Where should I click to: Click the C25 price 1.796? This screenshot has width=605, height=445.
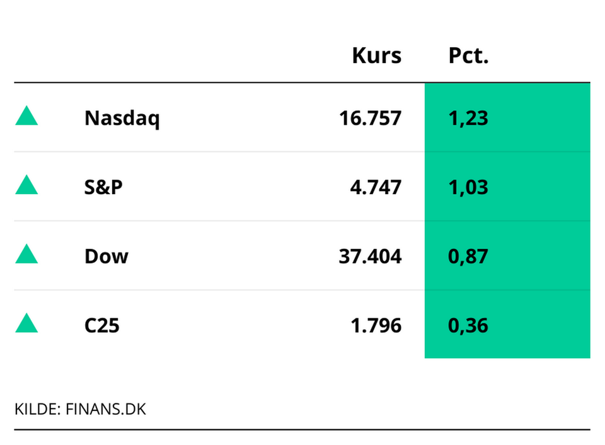click(x=376, y=326)
